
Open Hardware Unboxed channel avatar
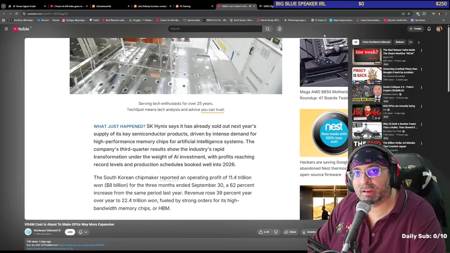pyautogui.click(x=28, y=232)
